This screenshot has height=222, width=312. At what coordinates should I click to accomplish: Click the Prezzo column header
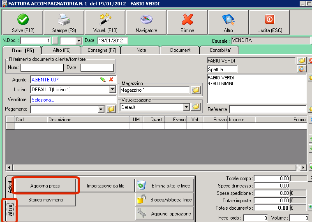coord(215,120)
